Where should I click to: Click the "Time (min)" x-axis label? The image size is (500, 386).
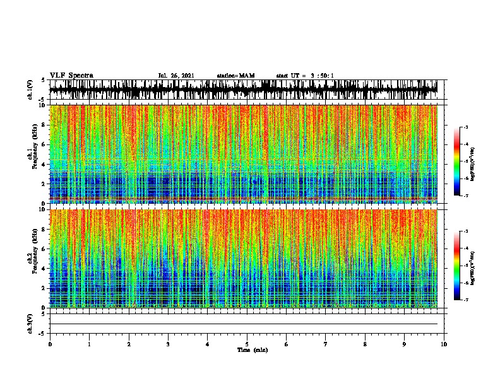point(253,350)
